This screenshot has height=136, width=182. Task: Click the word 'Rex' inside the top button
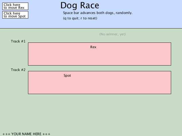click(x=21, y=8)
